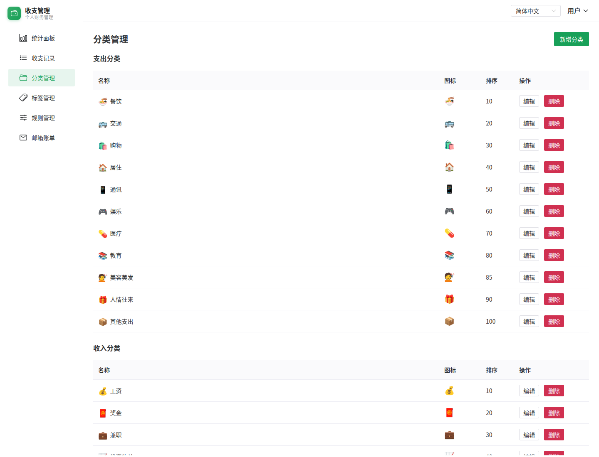Select 分类管理 in the sidebar
The image size is (599, 457).
tap(42, 78)
